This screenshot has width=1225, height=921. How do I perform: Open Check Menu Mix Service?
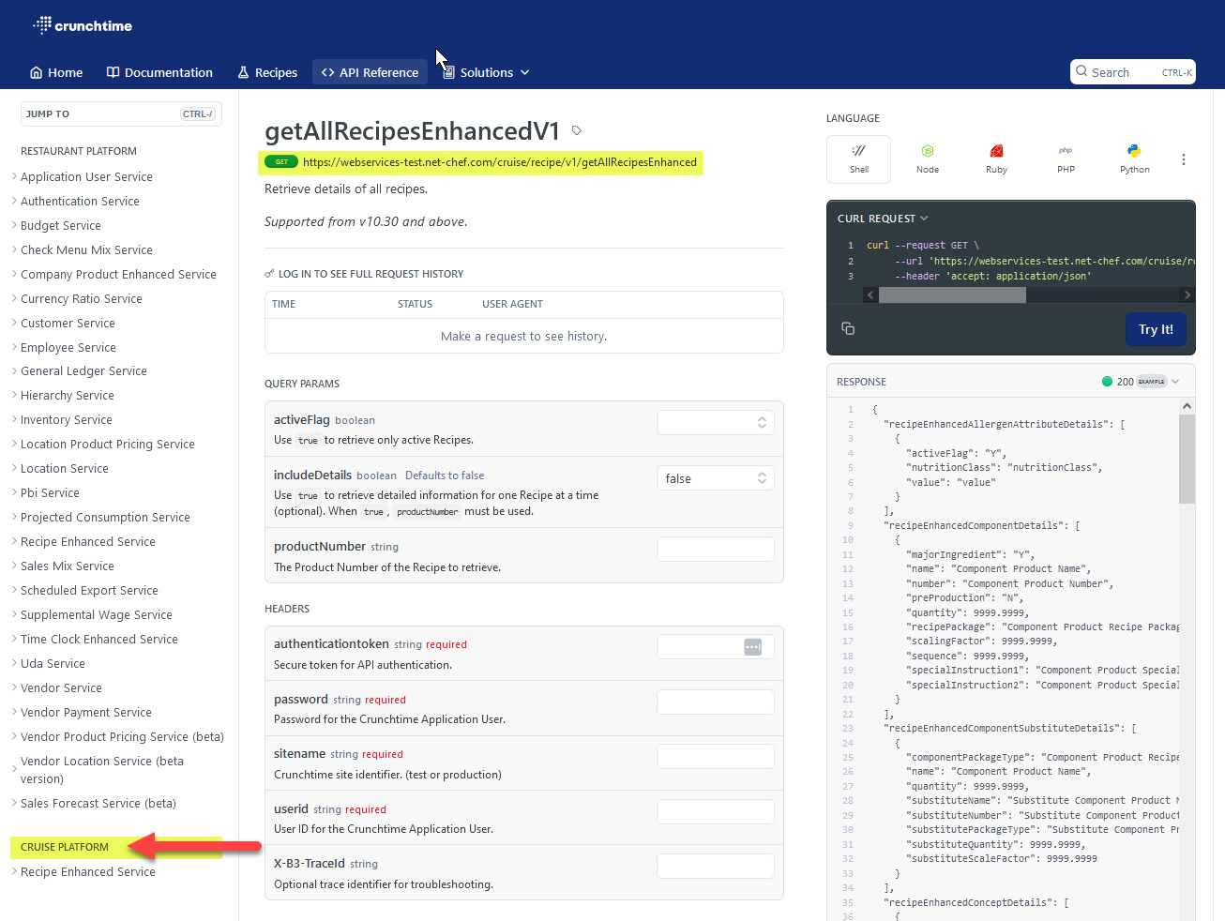pos(86,249)
